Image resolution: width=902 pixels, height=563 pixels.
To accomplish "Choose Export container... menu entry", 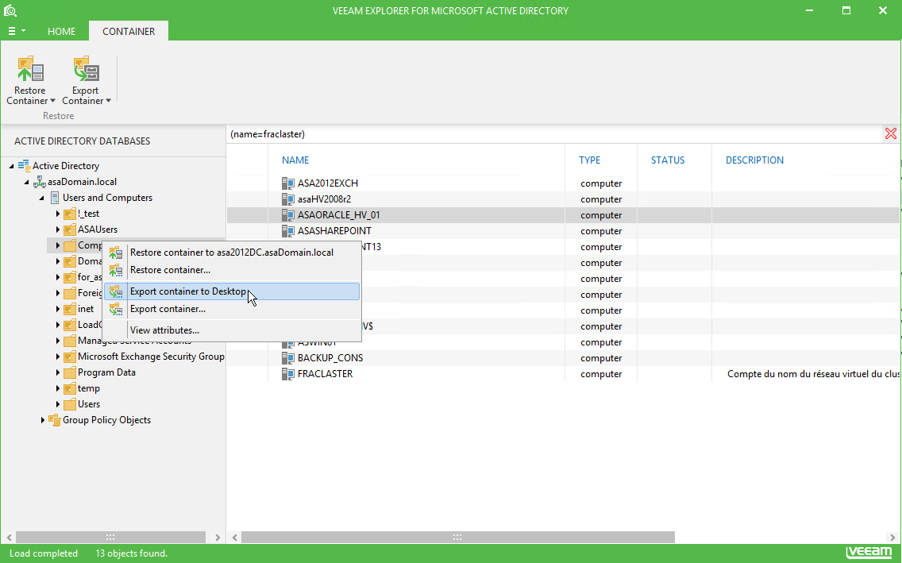I will 232,309.
